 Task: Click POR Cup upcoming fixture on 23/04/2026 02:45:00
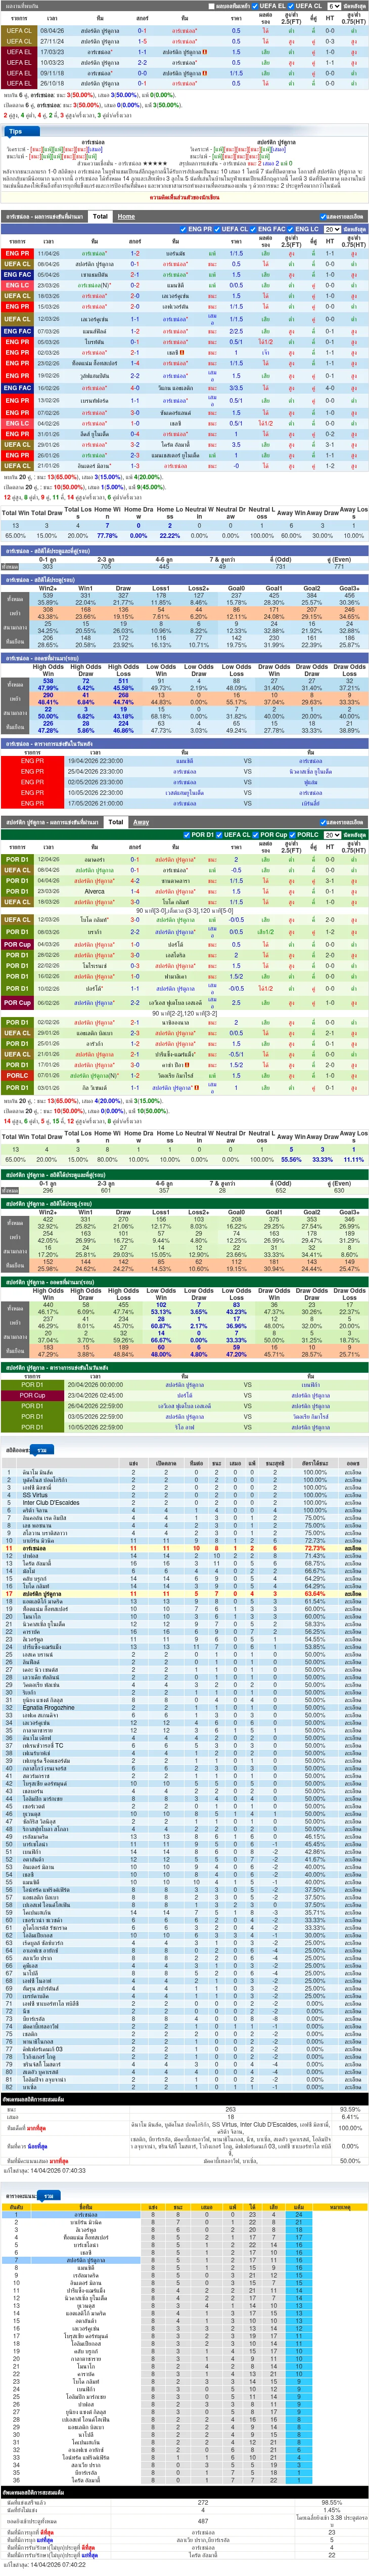(x=32, y=1396)
